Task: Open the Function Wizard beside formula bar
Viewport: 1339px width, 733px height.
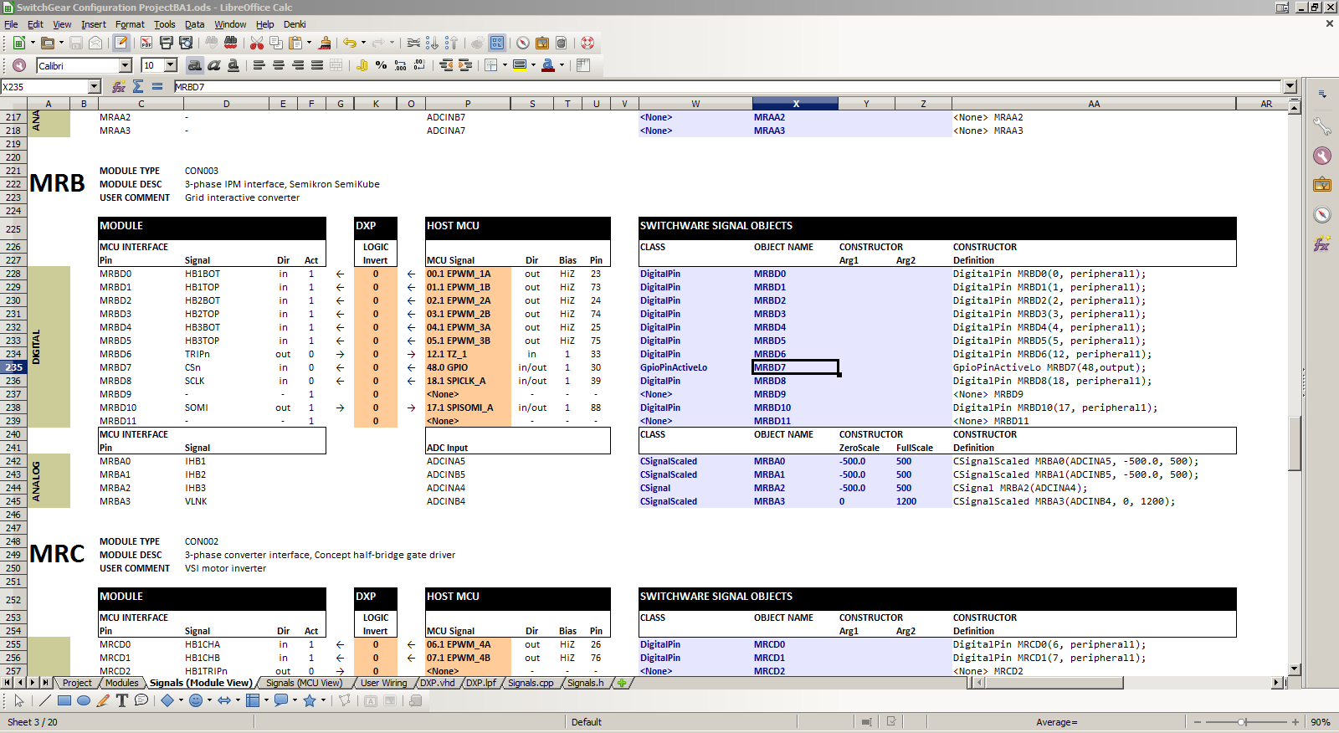Action: (119, 86)
